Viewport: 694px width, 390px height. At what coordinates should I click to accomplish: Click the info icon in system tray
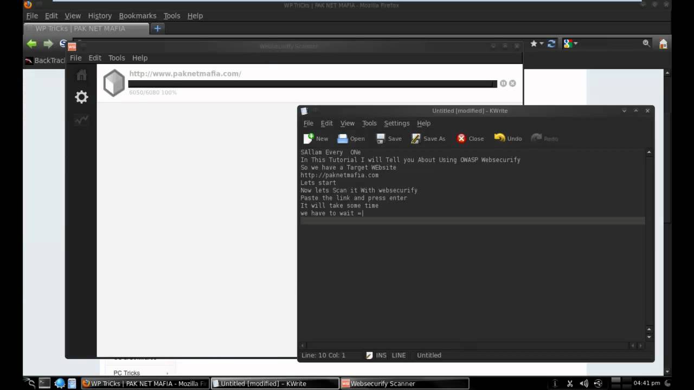coord(555,383)
